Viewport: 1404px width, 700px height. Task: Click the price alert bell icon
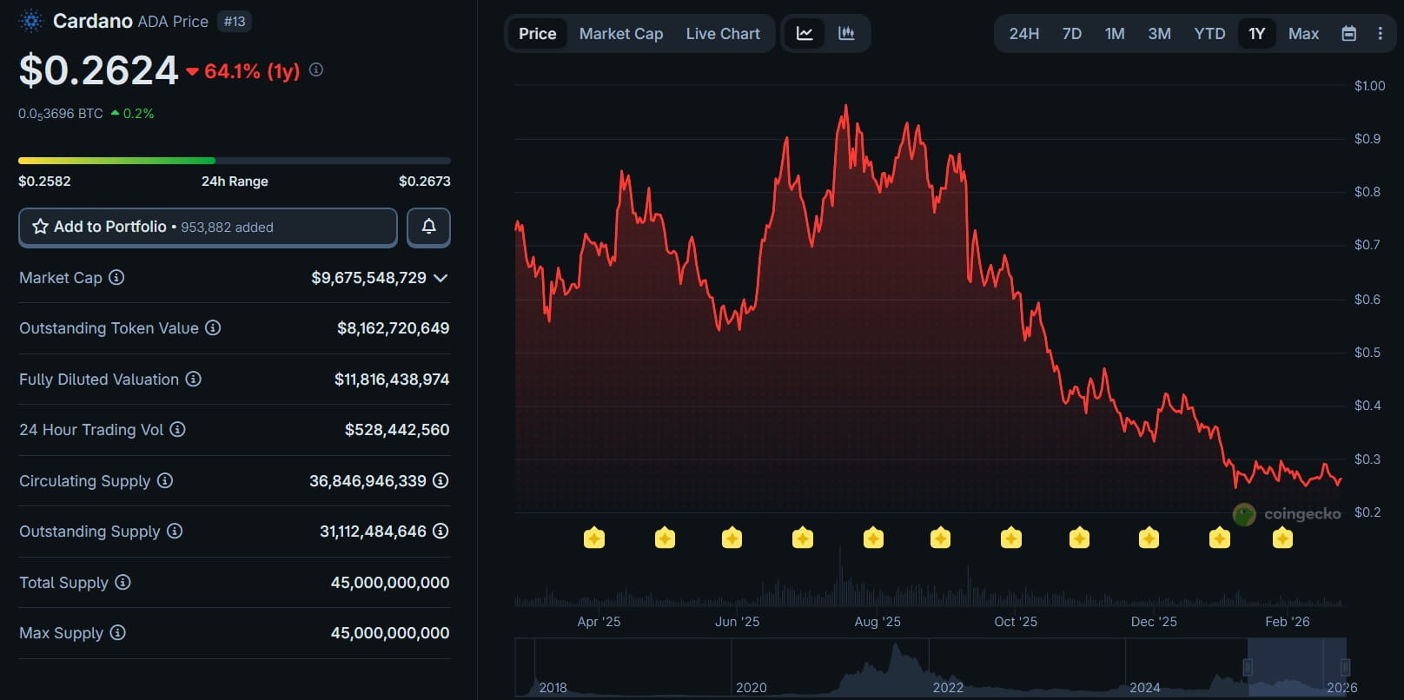428,227
